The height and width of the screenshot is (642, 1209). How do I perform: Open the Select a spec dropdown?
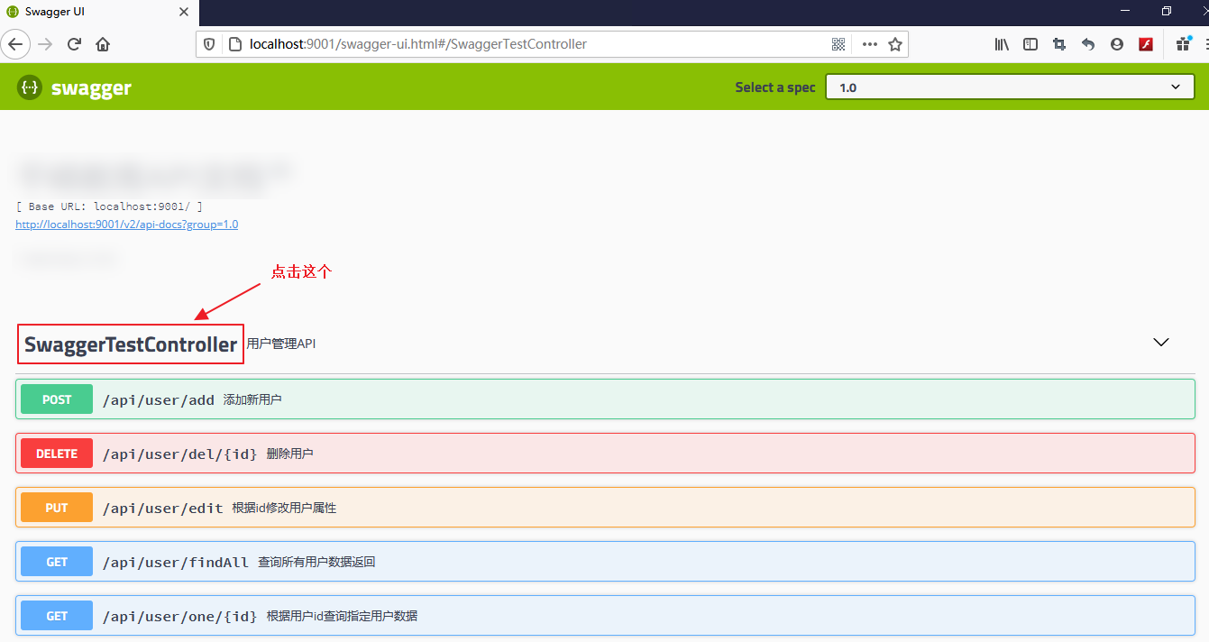point(1010,87)
